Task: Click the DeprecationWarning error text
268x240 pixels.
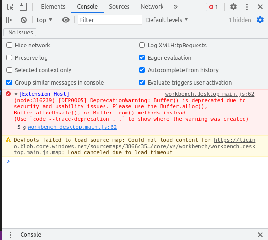Action: tap(131, 110)
